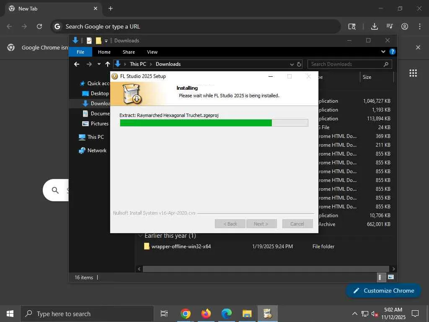Click the Search Downloads field
429x322 pixels.
(x=350, y=64)
